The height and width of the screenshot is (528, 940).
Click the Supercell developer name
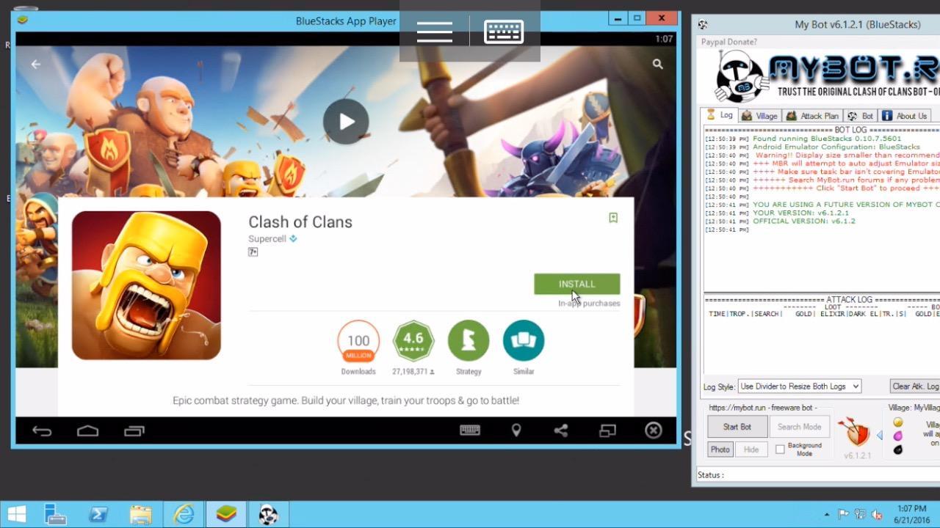click(x=267, y=238)
